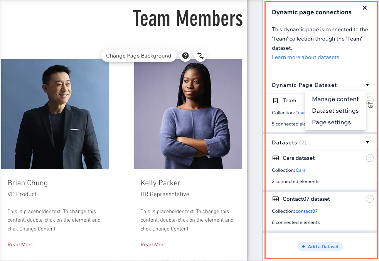Select Kelly Parker's portrait photo
The width and height of the screenshot is (379, 261).
click(x=188, y=114)
